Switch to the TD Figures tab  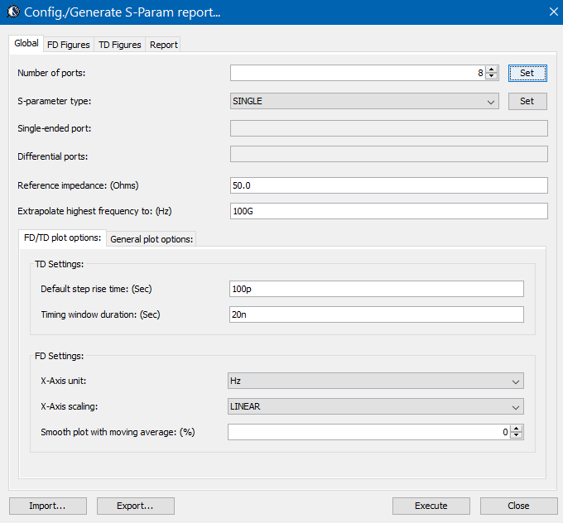120,45
